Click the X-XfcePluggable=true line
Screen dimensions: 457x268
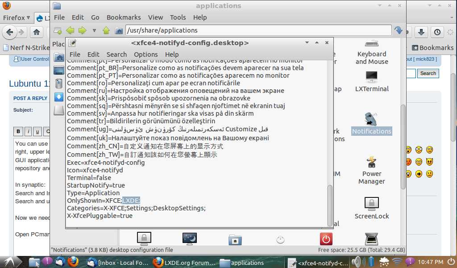point(100,216)
